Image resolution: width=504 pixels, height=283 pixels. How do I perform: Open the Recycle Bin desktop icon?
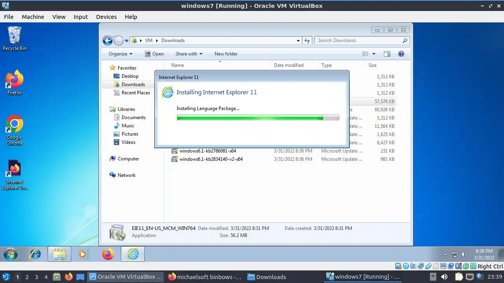[x=15, y=38]
